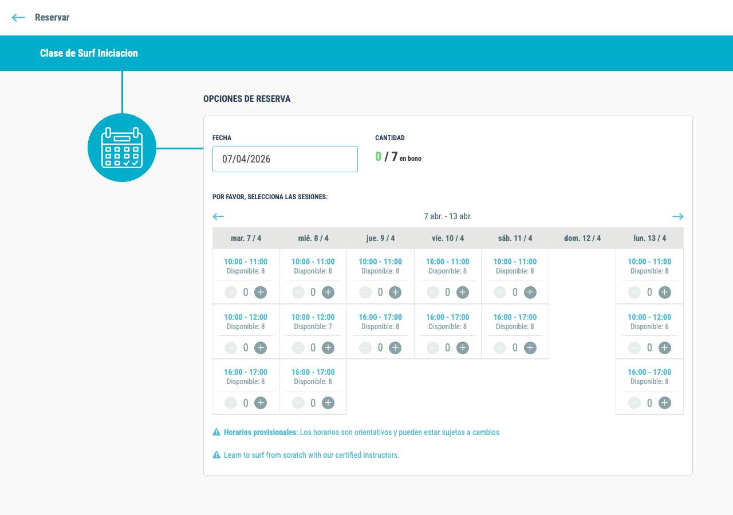Decrease Tuesday 7/4 16:00-17:00 session count
The image size is (733, 515).
(x=231, y=403)
